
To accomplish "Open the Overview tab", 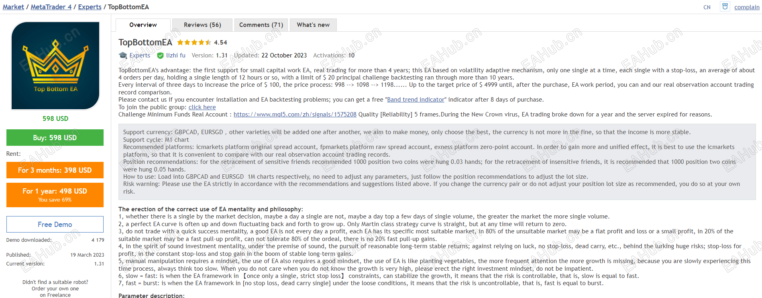I will (x=143, y=25).
